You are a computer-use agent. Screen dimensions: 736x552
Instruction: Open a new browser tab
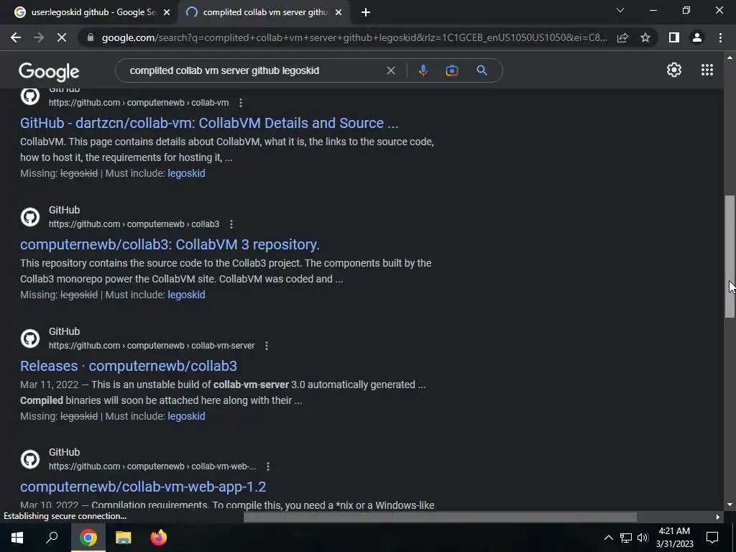point(366,12)
